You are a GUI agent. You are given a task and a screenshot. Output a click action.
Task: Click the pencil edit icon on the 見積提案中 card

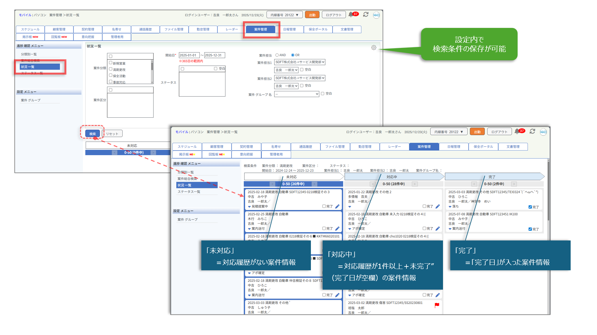[337, 207]
